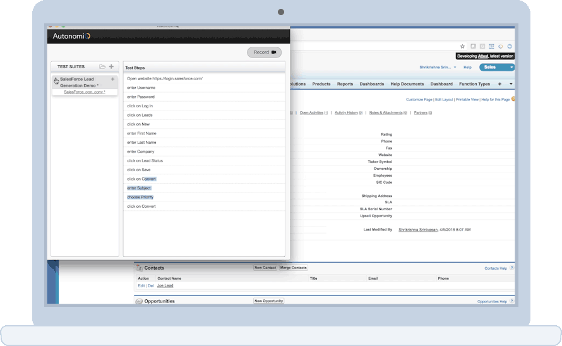Select the 'click on Log In' step

[204, 106]
